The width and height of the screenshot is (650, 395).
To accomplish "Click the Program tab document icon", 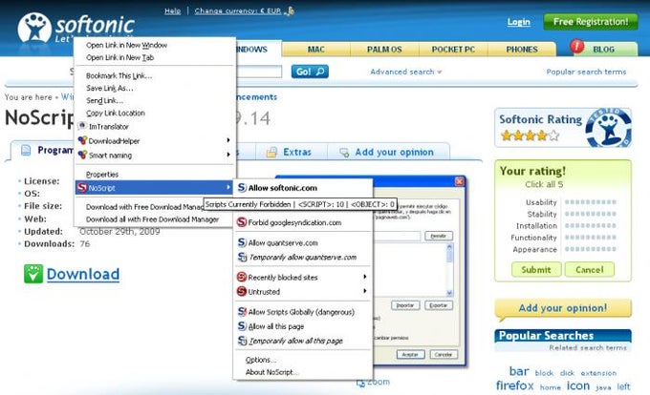I will 26,150.
